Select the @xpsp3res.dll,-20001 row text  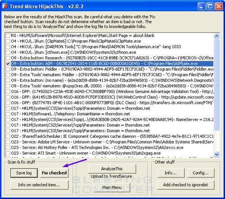point(112,86)
